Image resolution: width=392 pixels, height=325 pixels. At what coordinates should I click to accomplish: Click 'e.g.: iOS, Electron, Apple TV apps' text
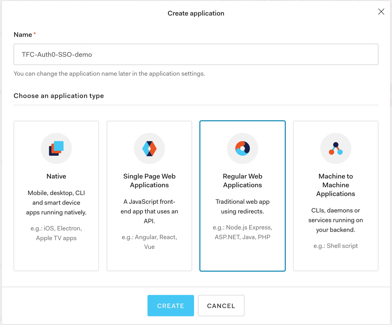tap(56, 233)
